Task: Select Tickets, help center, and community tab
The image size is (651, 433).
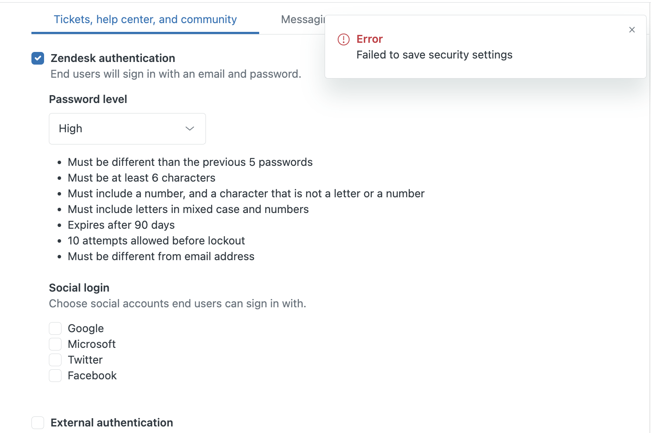Action: [x=145, y=20]
